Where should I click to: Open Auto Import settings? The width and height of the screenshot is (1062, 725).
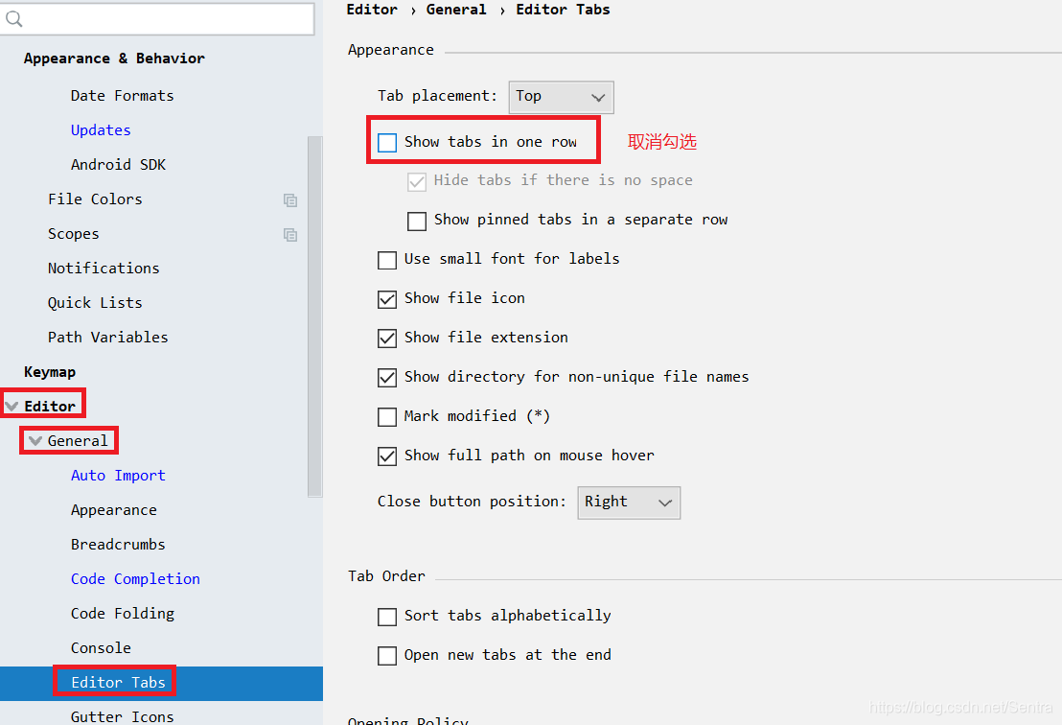(118, 476)
